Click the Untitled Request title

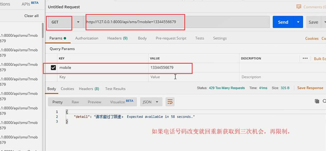pos(64,7)
